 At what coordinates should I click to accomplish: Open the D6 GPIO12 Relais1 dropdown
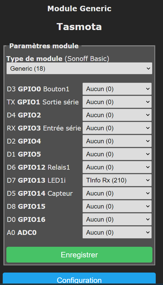[117, 168]
